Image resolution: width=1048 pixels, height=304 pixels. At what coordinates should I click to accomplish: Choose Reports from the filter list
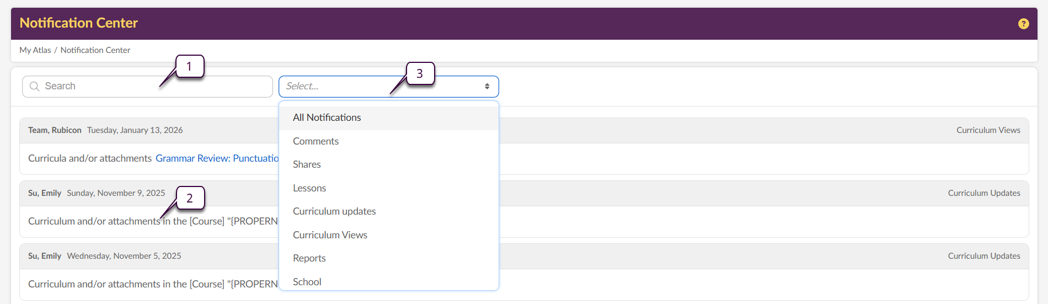point(309,258)
